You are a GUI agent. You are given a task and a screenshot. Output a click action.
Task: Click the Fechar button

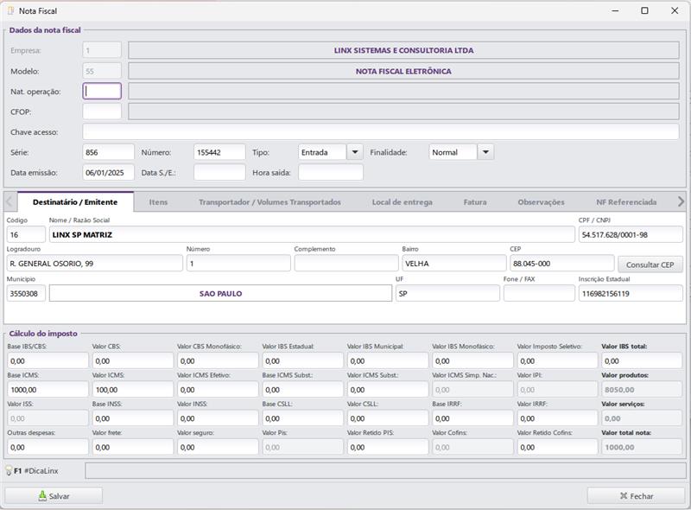click(636, 496)
